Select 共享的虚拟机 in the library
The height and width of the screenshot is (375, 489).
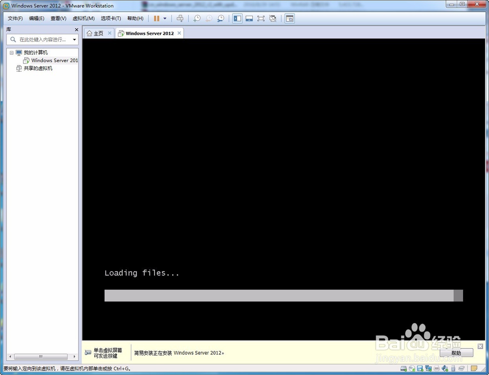click(x=38, y=68)
